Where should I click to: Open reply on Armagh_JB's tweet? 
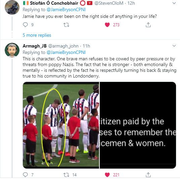pos(25,175)
